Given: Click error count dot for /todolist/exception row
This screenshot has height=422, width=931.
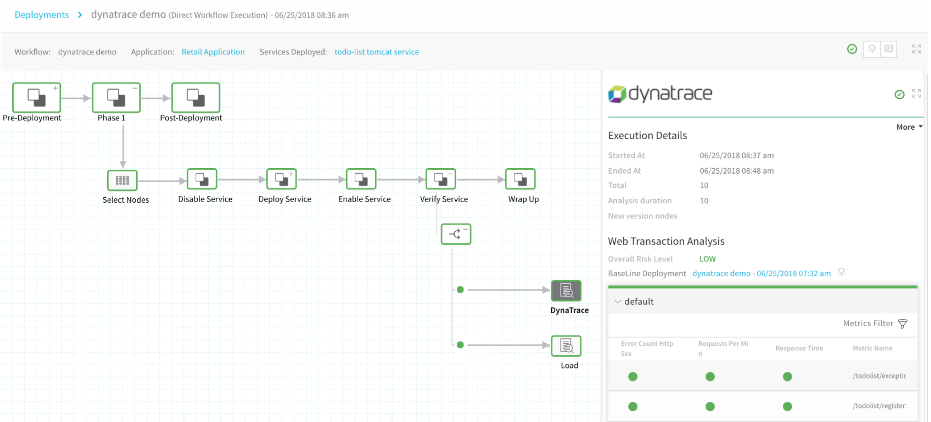Looking at the screenshot, I should pyautogui.click(x=633, y=376).
